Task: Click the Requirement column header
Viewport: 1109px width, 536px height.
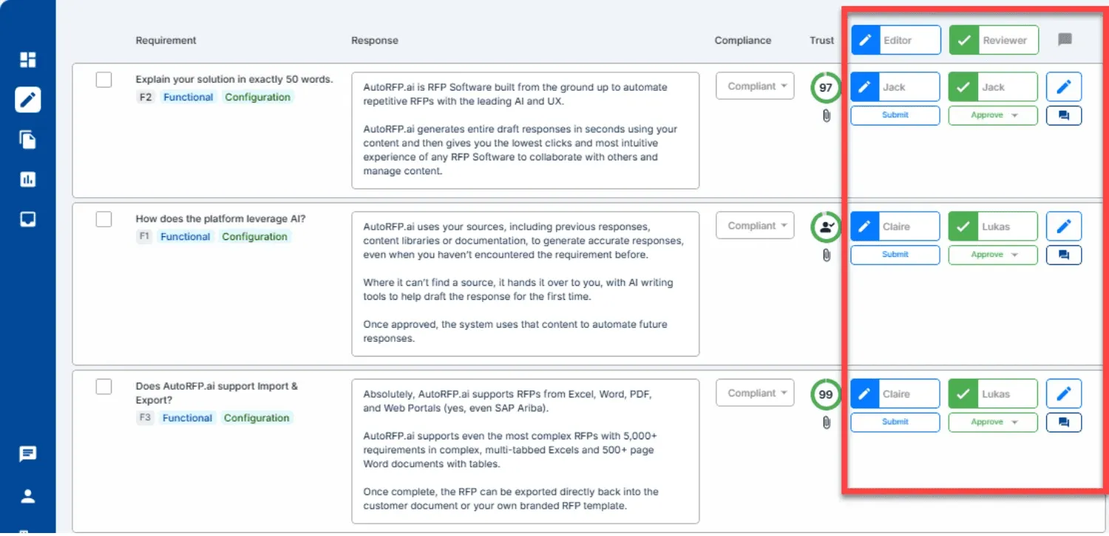Action: click(x=166, y=41)
